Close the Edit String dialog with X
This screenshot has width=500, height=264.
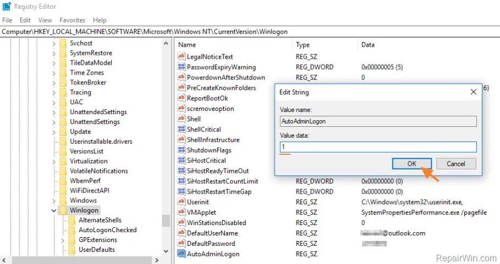click(474, 92)
